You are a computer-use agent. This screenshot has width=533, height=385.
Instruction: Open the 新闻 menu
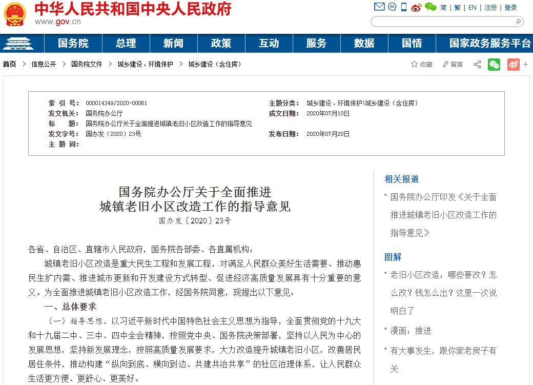(173, 43)
